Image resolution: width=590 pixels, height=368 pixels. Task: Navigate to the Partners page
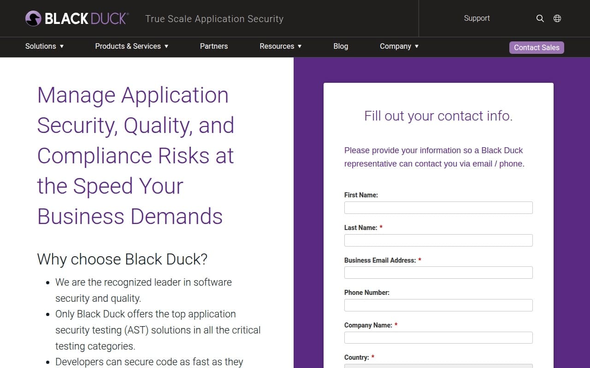tap(214, 46)
